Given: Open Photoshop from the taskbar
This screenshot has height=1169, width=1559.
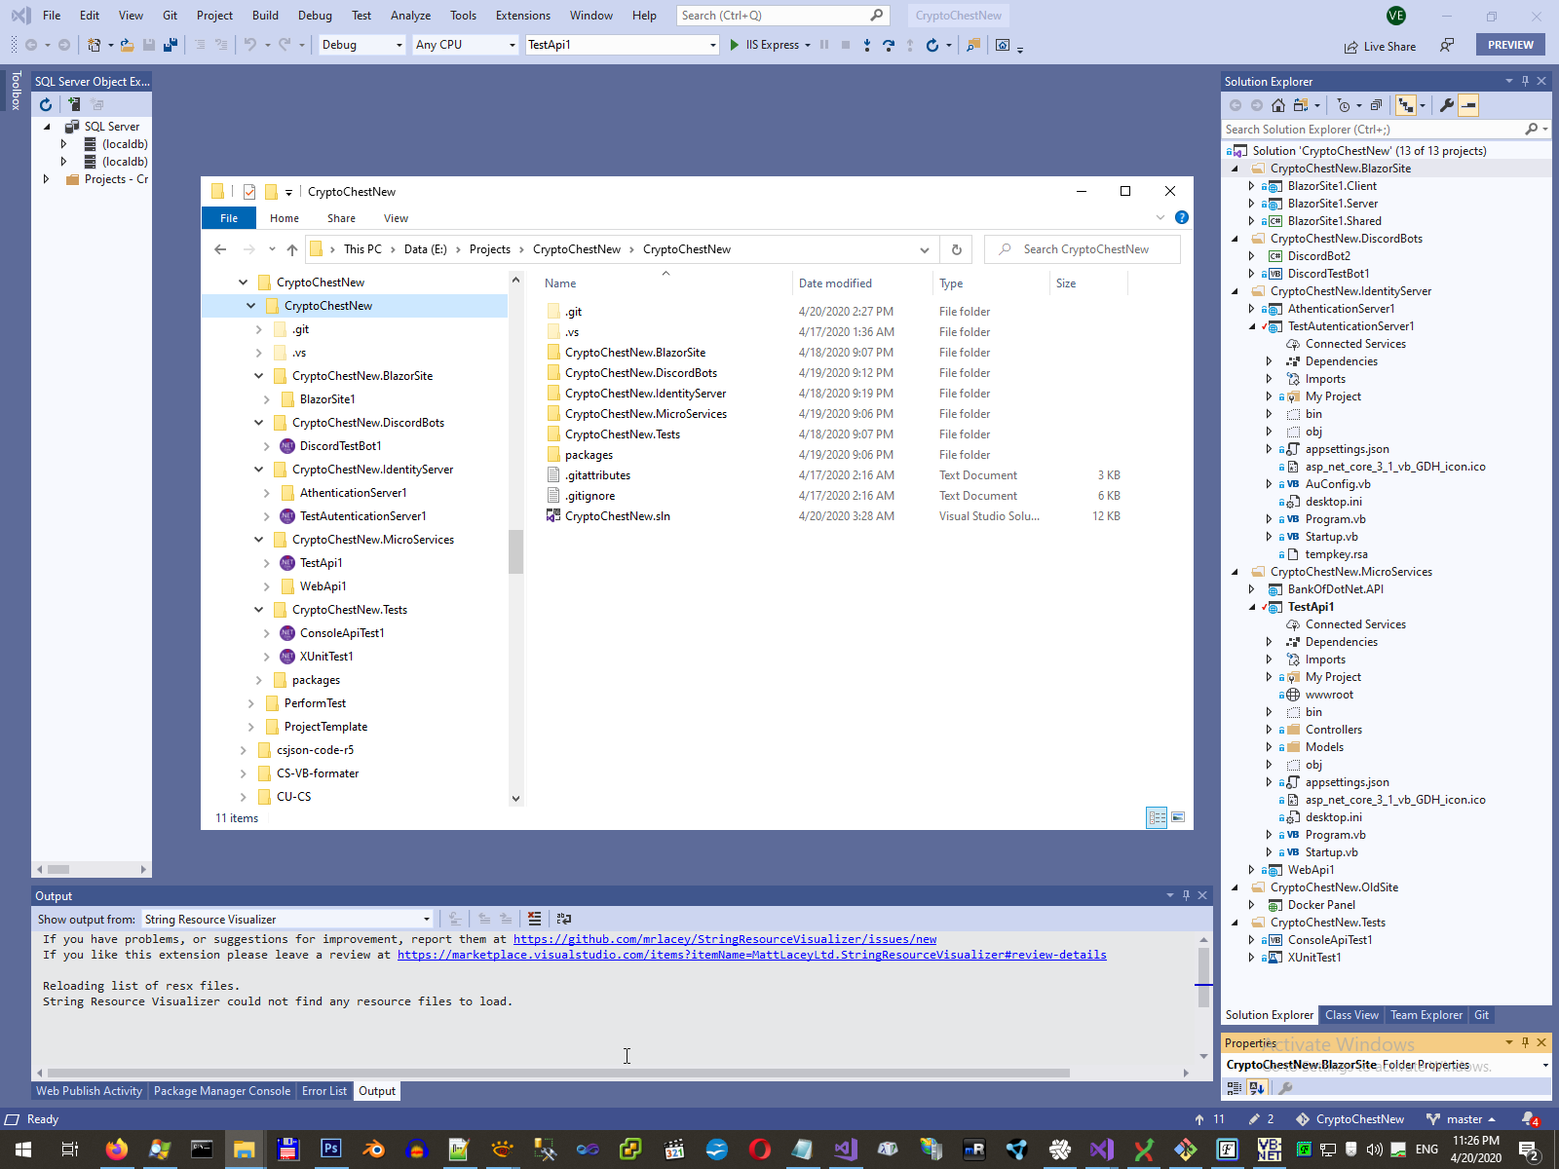Looking at the screenshot, I should (331, 1150).
